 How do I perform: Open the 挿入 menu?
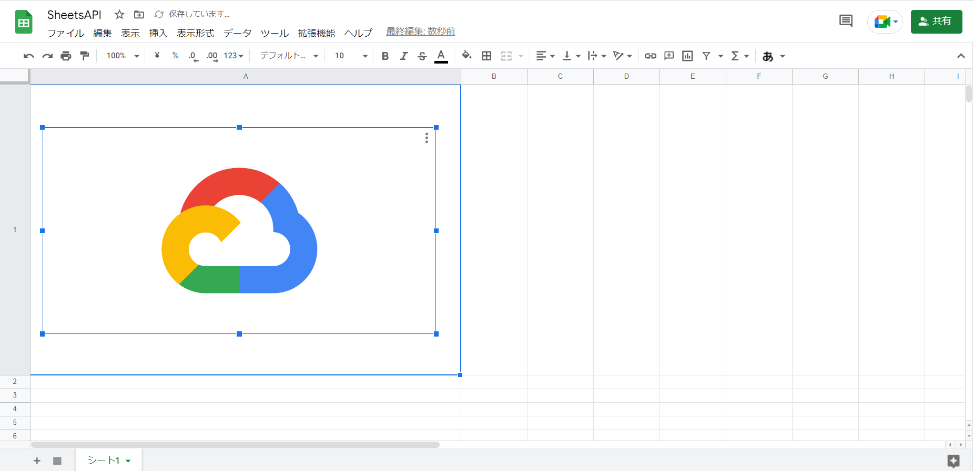pos(158,33)
